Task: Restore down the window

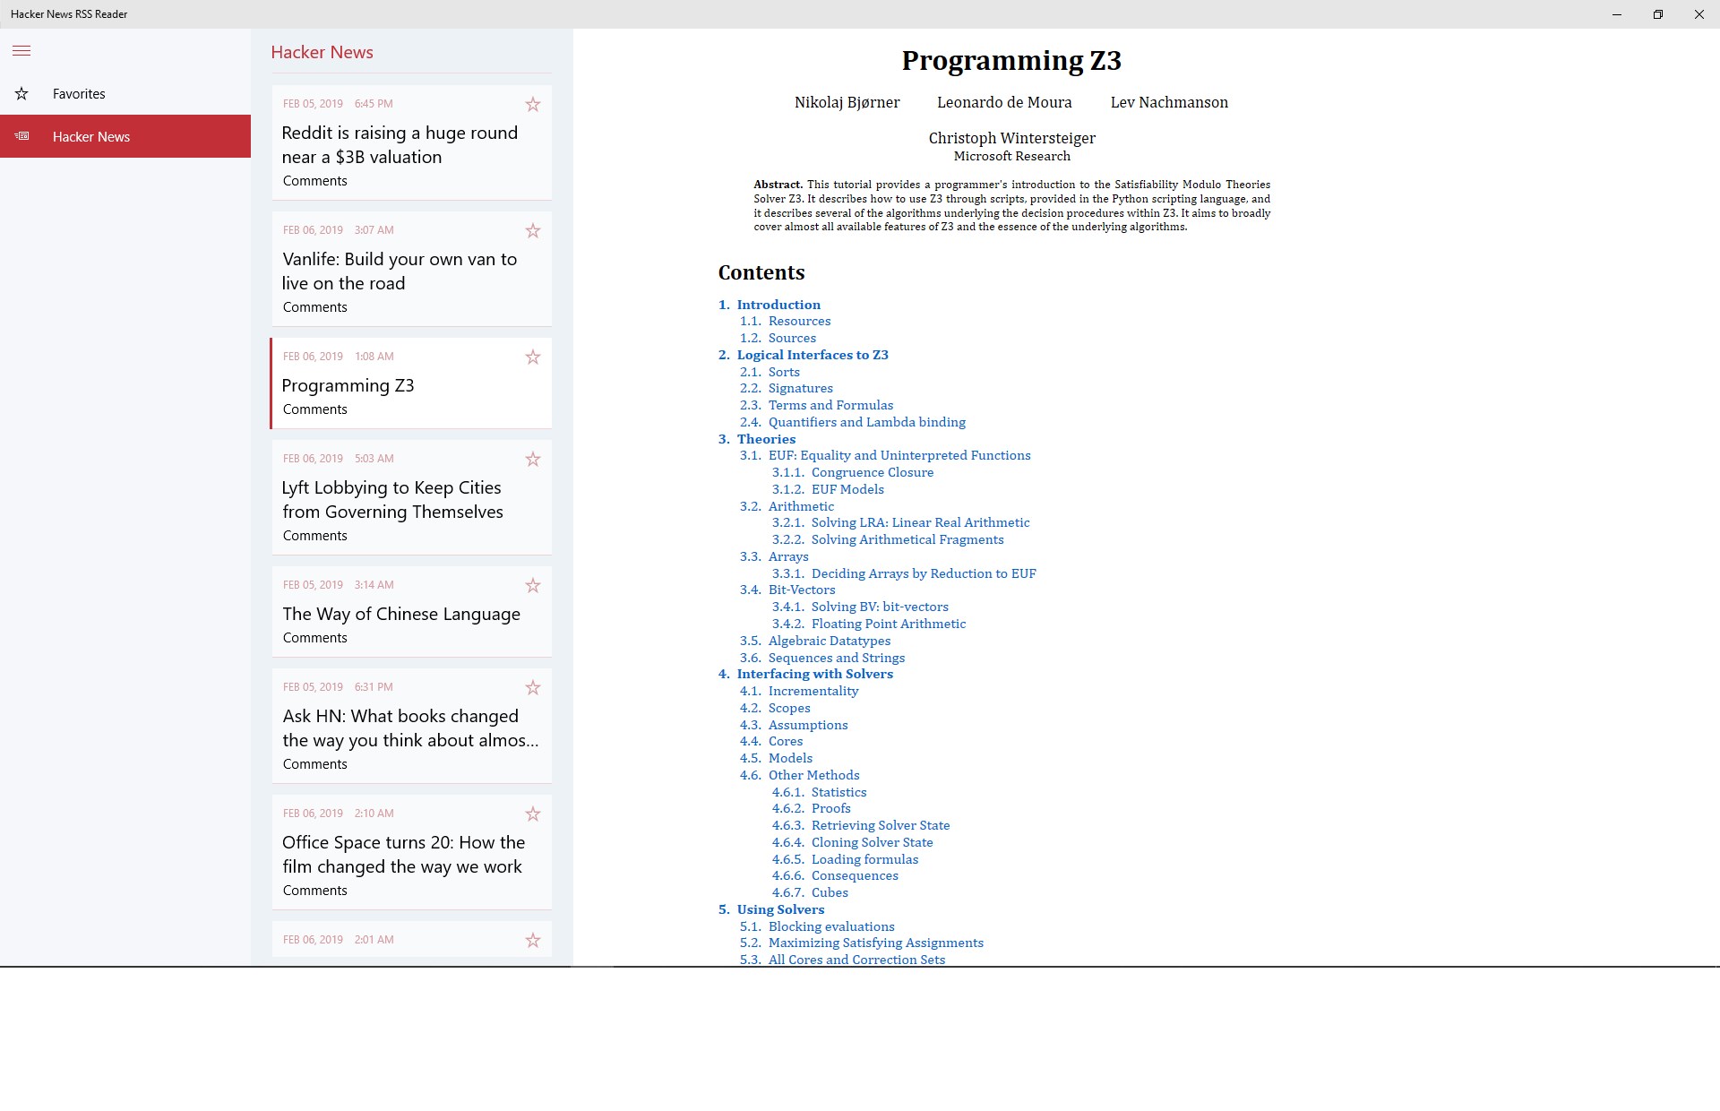Action: (1657, 14)
